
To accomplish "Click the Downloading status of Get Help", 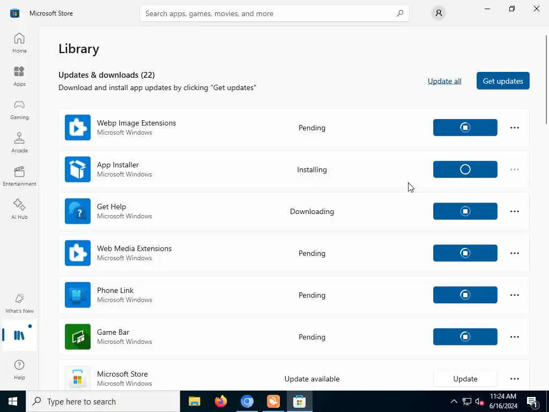I will click(311, 211).
